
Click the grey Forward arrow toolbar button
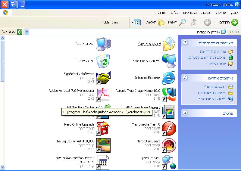click(207, 23)
